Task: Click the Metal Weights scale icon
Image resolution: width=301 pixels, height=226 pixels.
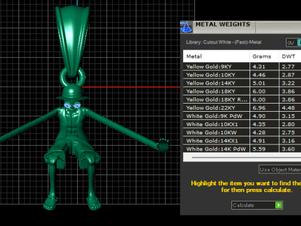Action: [186, 27]
